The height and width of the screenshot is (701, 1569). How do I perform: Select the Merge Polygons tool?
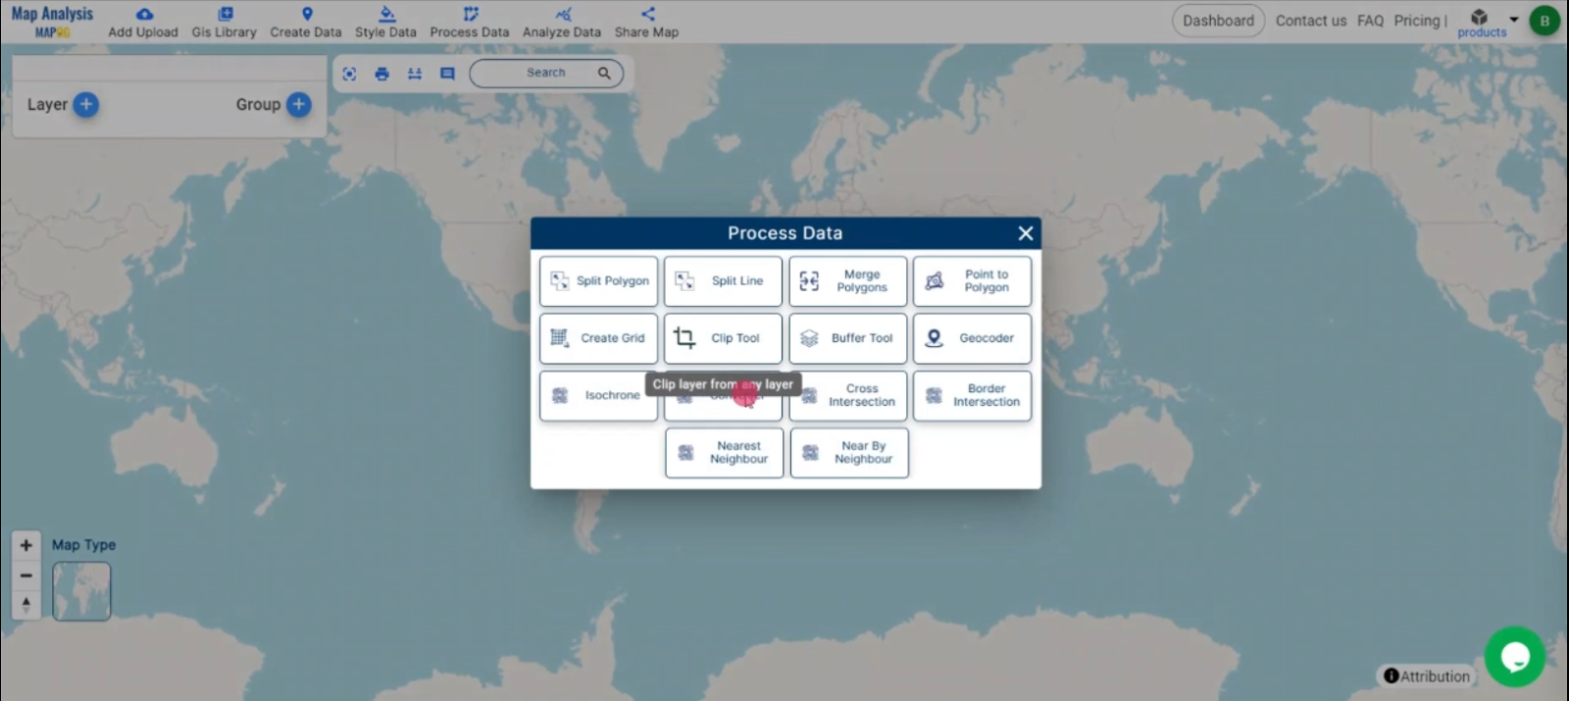tap(848, 281)
